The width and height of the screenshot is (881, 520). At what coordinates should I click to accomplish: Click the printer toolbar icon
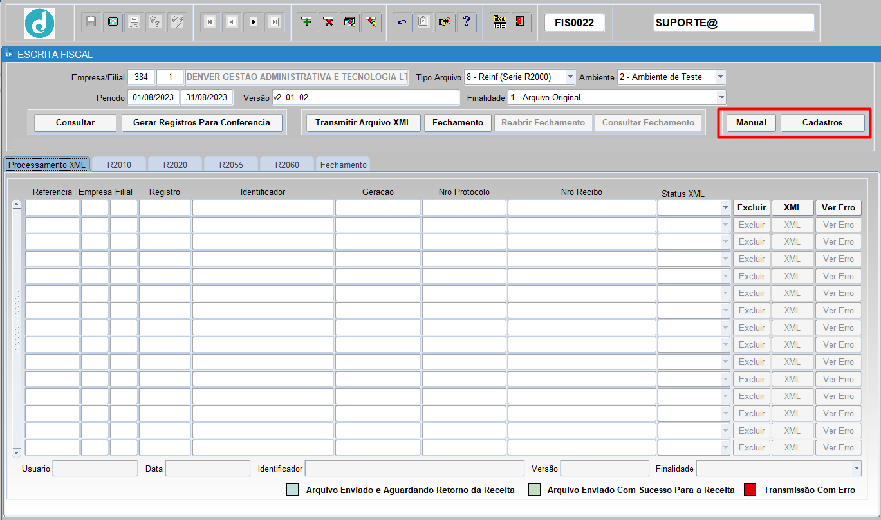click(x=134, y=22)
